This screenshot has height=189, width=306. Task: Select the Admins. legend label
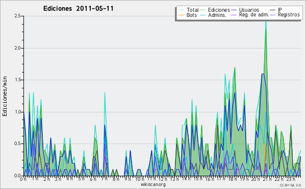coord(217,15)
